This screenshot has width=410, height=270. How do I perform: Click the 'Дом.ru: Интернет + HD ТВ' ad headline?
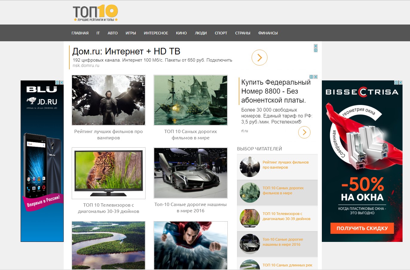point(126,51)
